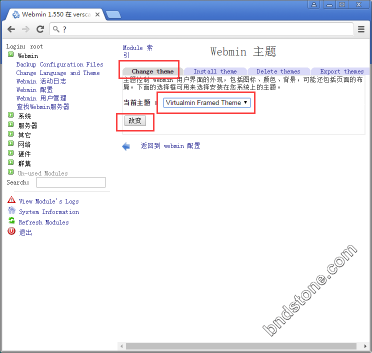Click the blue return arrow icon
This screenshot has height=353, width=372.
click(126, 146)
